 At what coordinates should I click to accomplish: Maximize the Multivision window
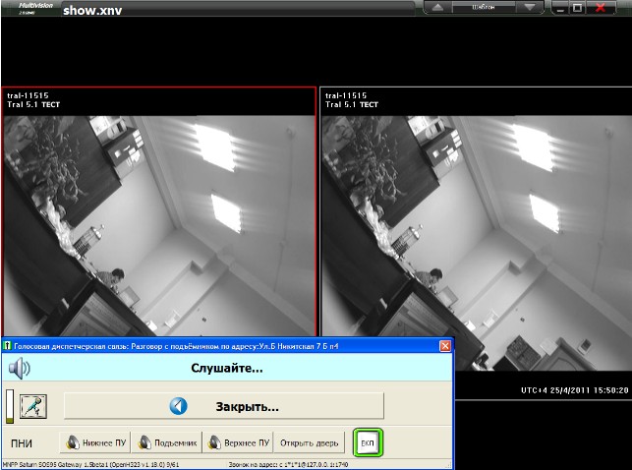(x=577, y=8)
